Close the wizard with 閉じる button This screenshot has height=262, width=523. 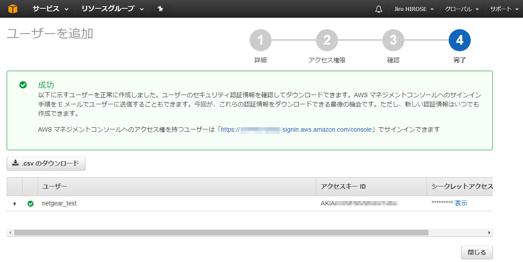click(x=477, y=252)
